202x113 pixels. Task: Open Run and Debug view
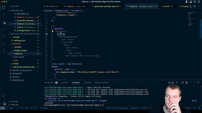(3, 29)
